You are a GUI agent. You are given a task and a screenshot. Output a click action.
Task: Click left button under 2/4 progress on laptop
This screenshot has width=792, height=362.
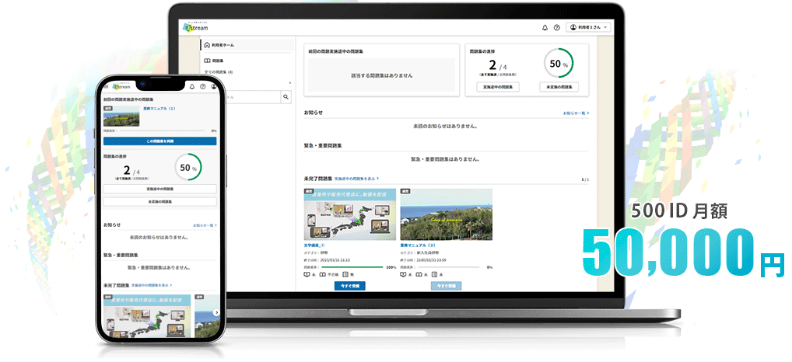pos(497,87)
